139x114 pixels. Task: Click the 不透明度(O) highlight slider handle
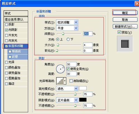point(75,94)
